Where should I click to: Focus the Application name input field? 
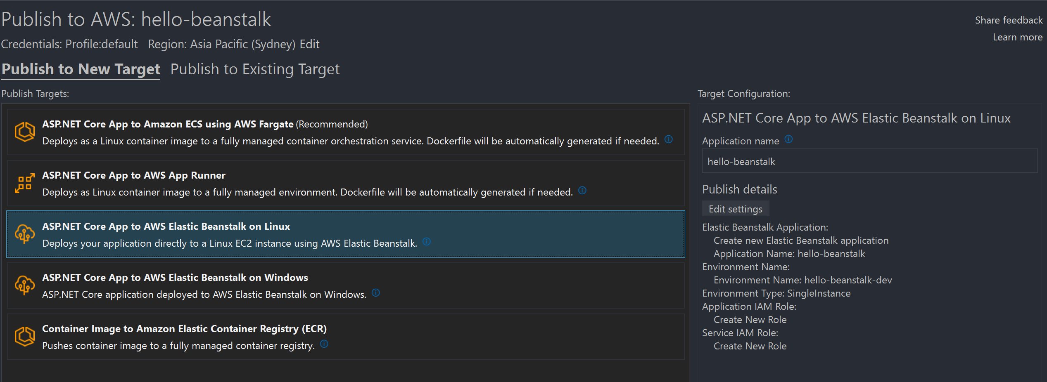[870, 161]
